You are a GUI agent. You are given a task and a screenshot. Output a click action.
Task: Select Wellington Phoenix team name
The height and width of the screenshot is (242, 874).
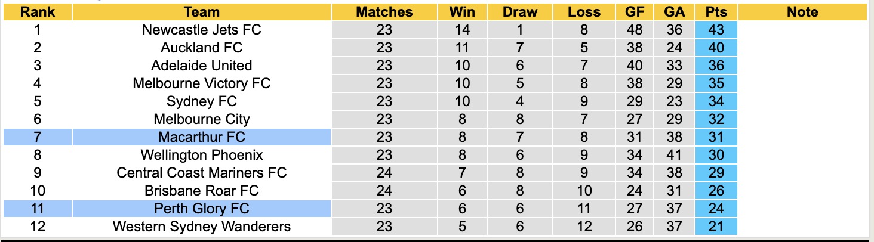point(202,155)
